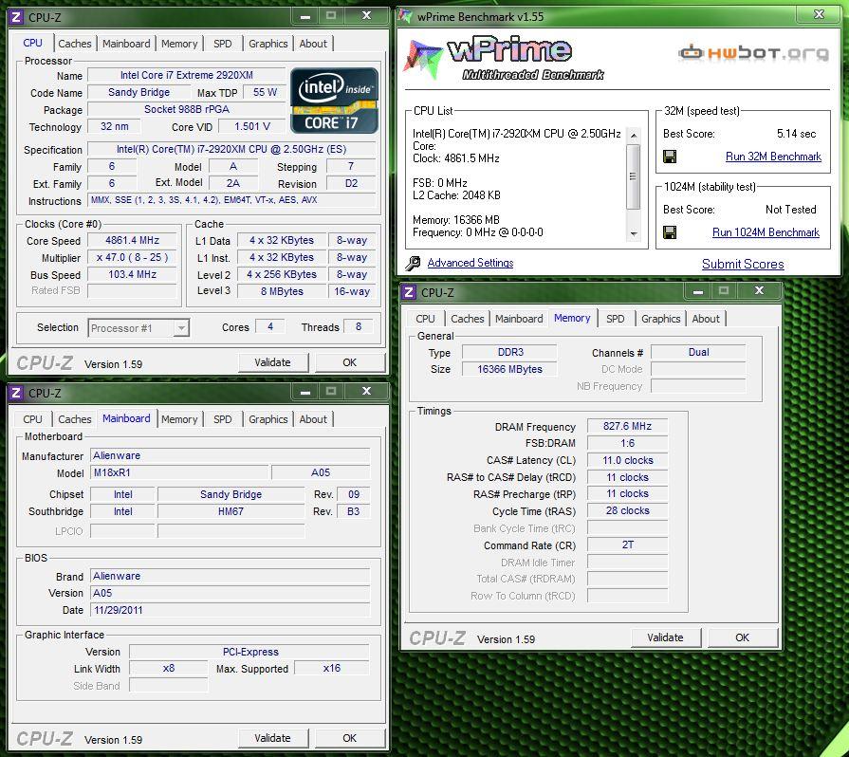Screen dimensions: 849x757
Task: Open Caches tab in the Mainboard window
Action: pyautogui.click(x=75, y=419)
